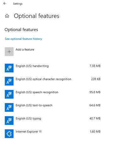This screenshot has height=142, width=135.
Task: Expand the English (US) speech recognition entry
Action: click(53, 94)
